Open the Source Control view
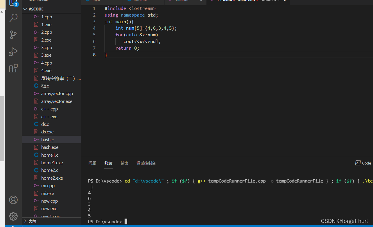Image resolution: width=373 pixels, height=227 pixels. click(13, 35)
